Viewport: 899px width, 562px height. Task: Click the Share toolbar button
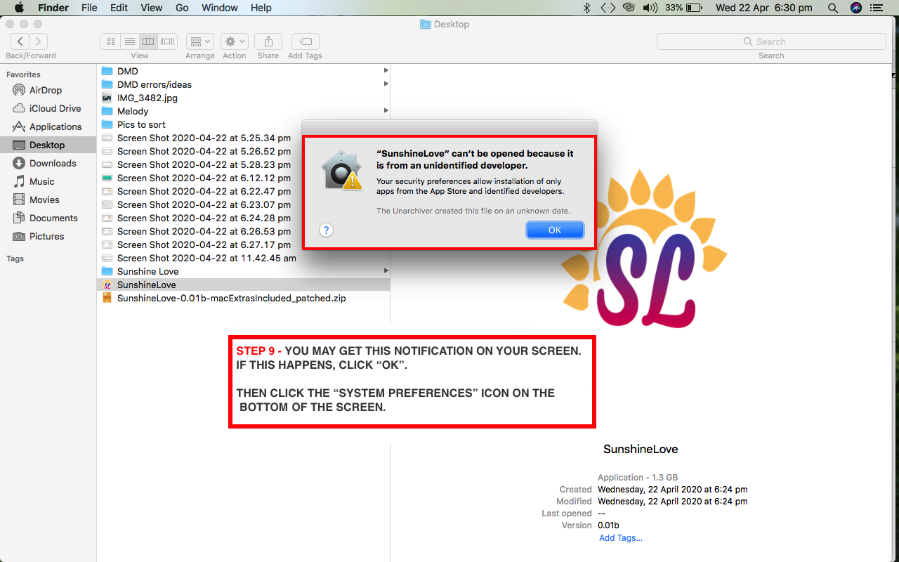[268, 41]
